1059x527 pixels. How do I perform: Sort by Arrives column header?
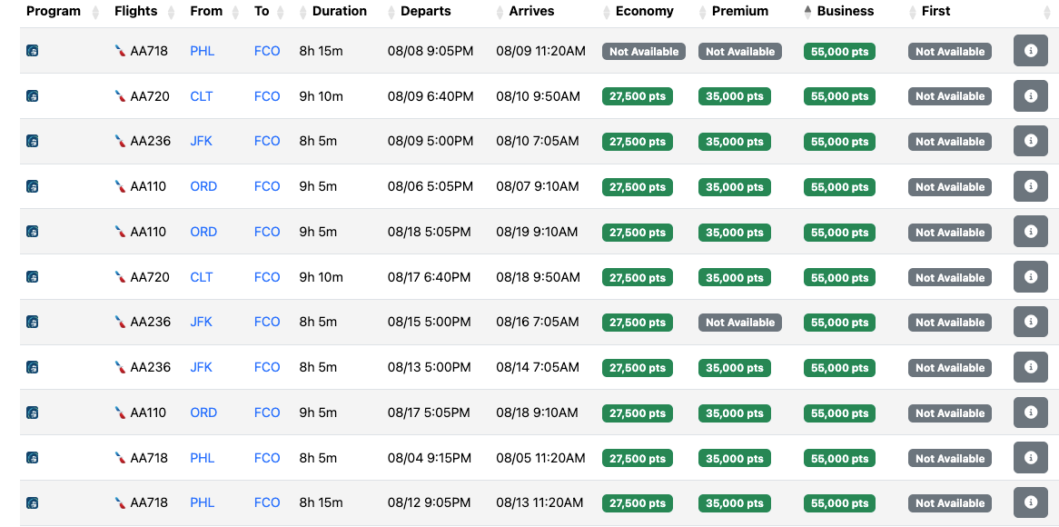[531, 11]
